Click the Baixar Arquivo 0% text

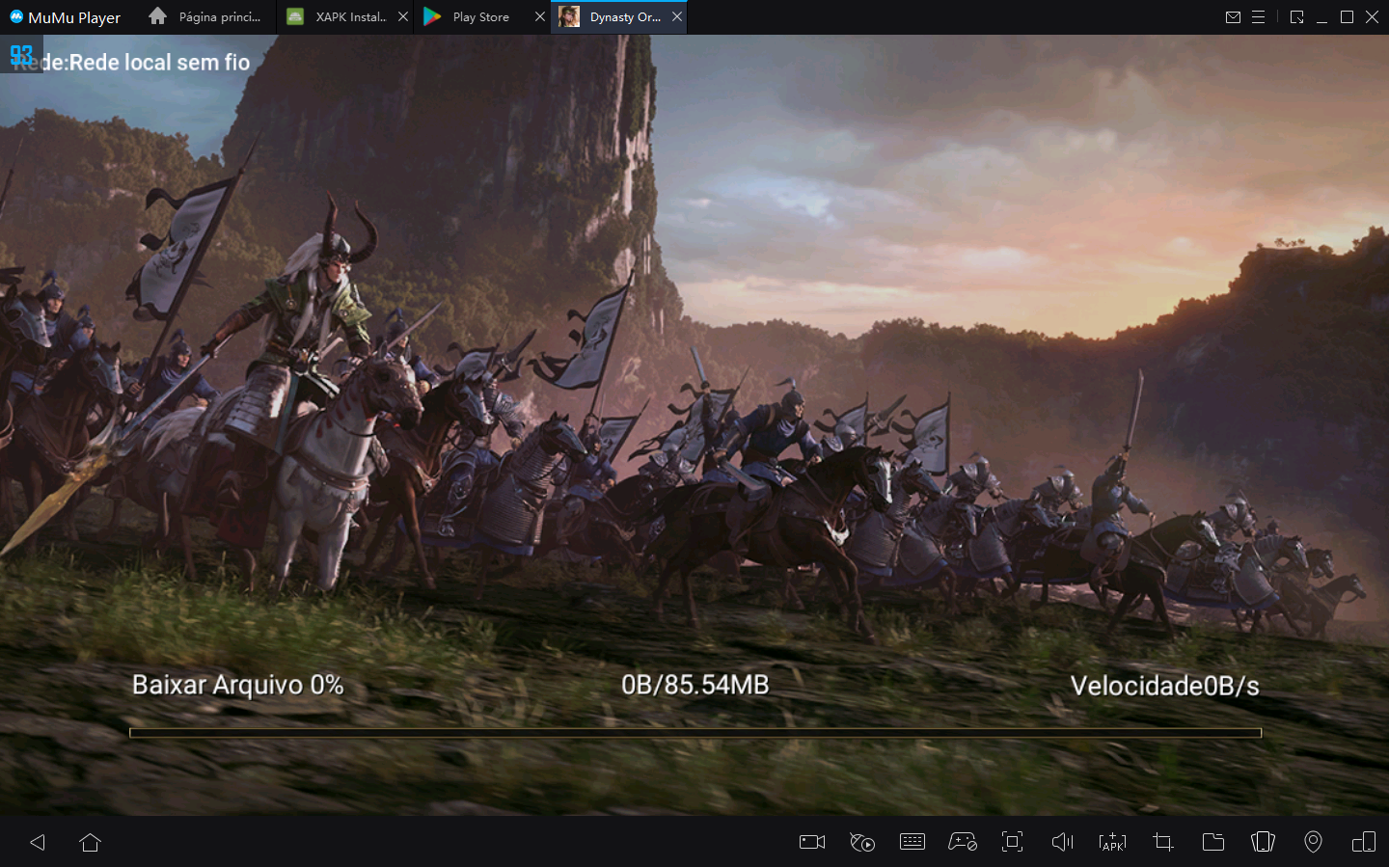[x=238, y=685]
